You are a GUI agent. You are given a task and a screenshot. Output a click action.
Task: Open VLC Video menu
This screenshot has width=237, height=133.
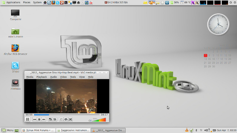tap(63, 77)
